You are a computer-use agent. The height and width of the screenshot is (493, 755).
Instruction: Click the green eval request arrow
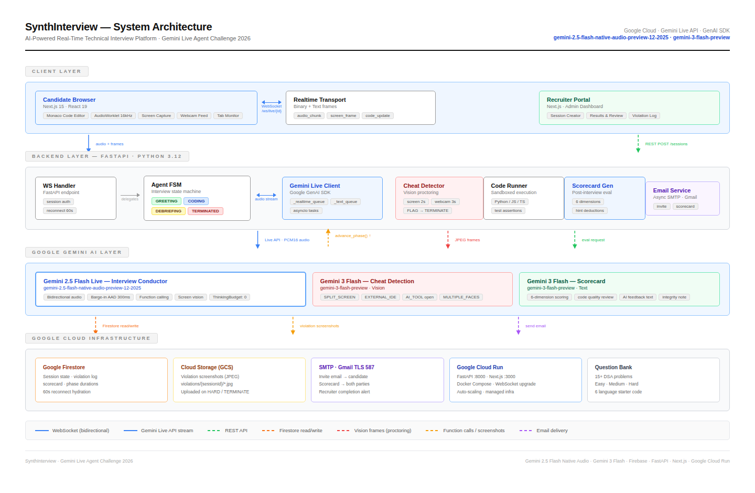point(575,240)
